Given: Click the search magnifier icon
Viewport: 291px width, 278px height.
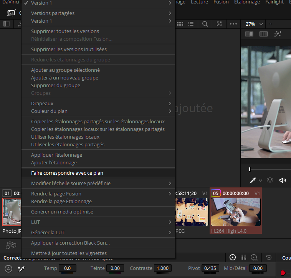Looking at the screenshot, I should click(205, 24).
